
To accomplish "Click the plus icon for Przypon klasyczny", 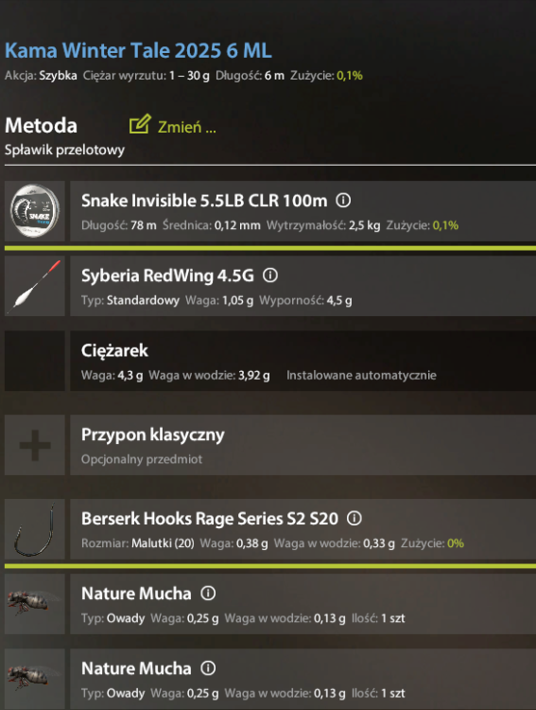I will (35, 445).
